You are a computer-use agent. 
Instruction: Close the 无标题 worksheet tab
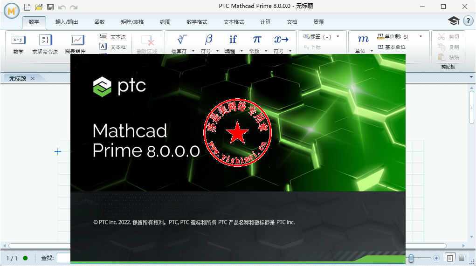(33, 79)
